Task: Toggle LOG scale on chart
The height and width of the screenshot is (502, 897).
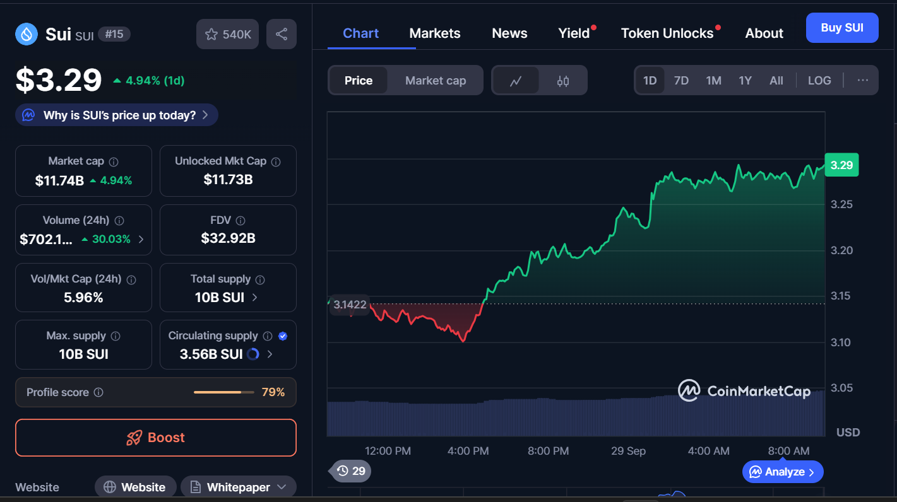Action: (x=819, y=80)
